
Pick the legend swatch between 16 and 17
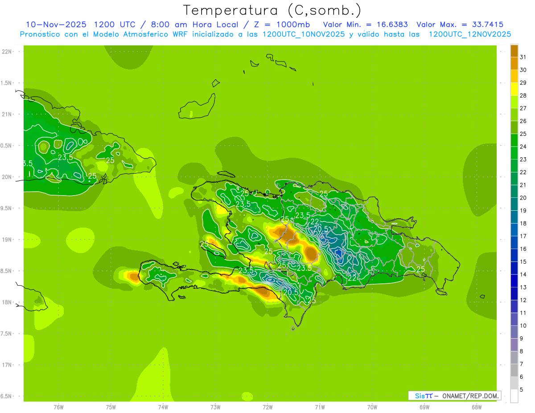click(514, 242)
